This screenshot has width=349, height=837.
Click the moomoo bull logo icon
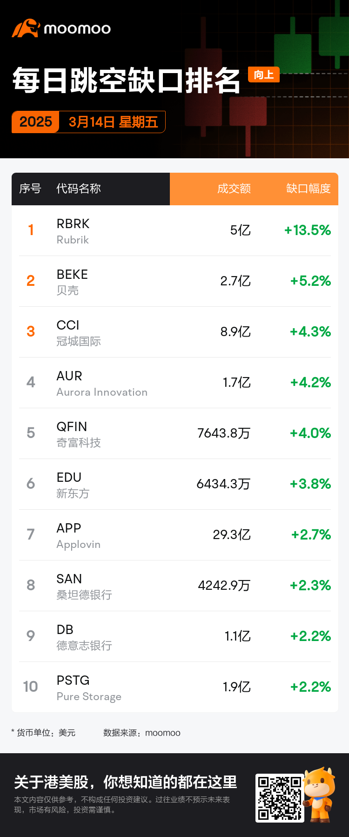[25, 28]
